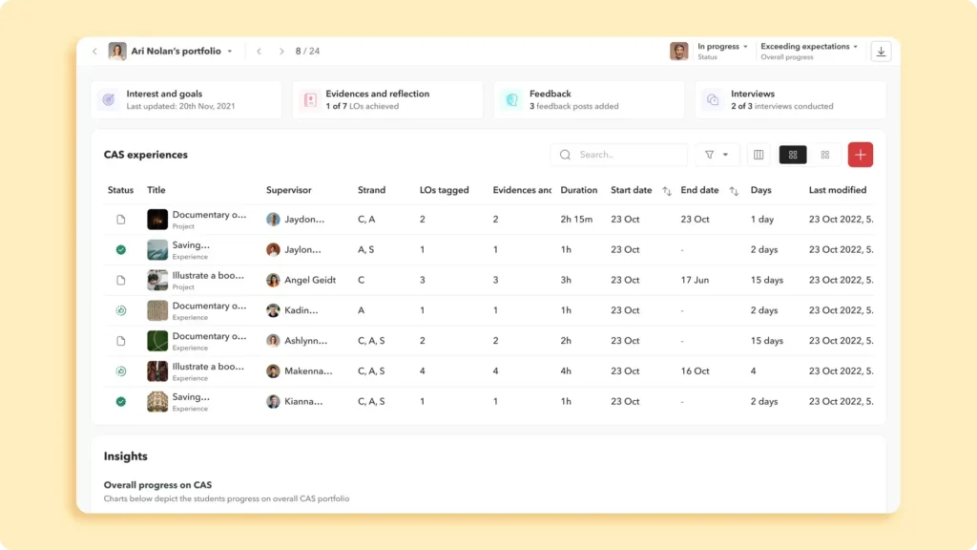Image resolution: width=977 pixels, height=550 pixels.
Task: Download the portfolio using the download icon
Action: point(881,52)
